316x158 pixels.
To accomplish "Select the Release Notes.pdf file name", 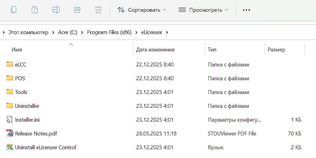I will 36,134.
